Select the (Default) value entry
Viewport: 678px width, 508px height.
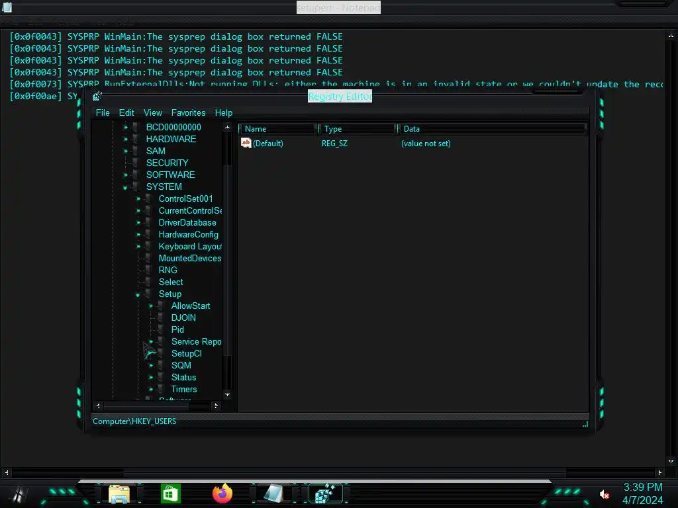pos(267,144)
